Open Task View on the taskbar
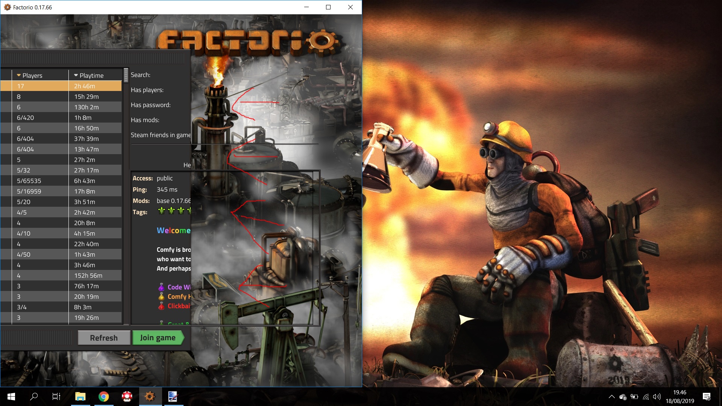 [x=56, y=396]
